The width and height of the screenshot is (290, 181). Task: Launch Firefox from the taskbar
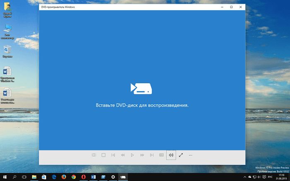pyautogui.click(x=64, y=177)
